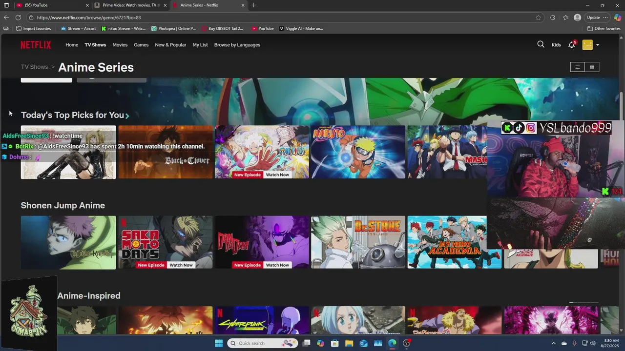Open File Explorer from taskbar
Image resolution: width=625 pixels, height=351 pixels.
click(x=349, y=343)
